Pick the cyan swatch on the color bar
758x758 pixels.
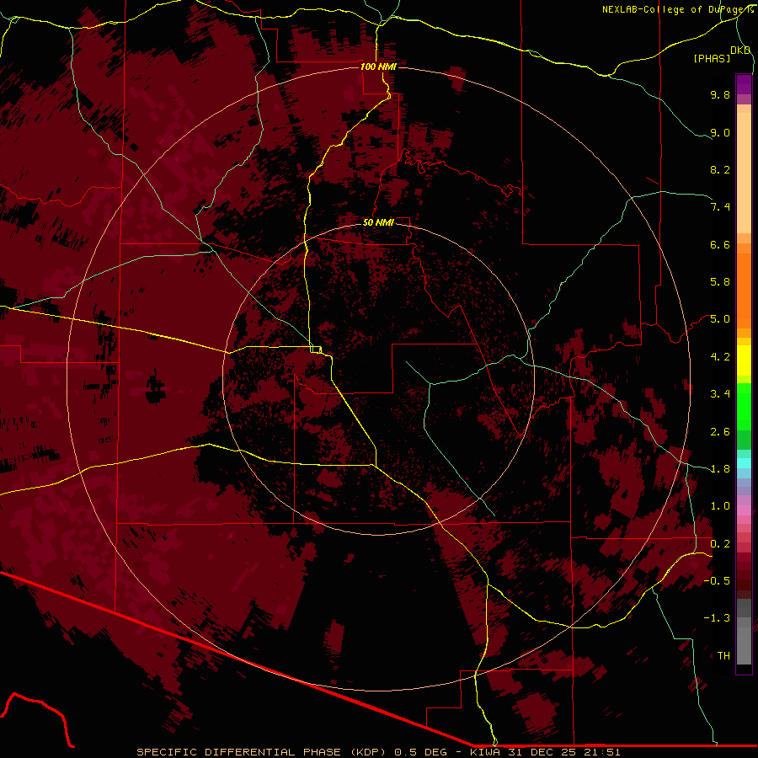[744, 463]
